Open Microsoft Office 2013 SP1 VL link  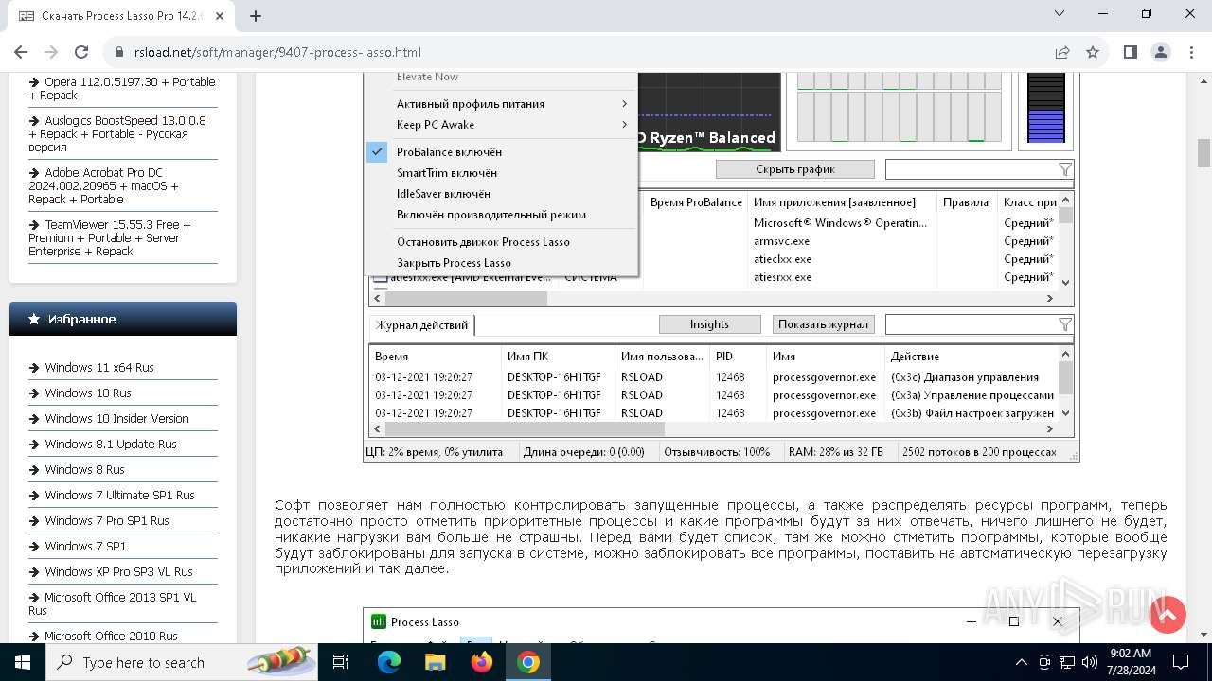tap(113, 603)
